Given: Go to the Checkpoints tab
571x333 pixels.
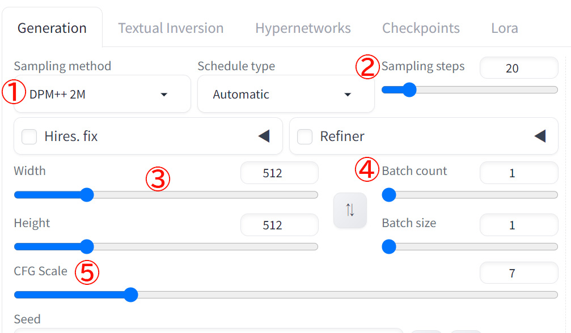Looking at the screenshot, I should (x=421, y=28).
